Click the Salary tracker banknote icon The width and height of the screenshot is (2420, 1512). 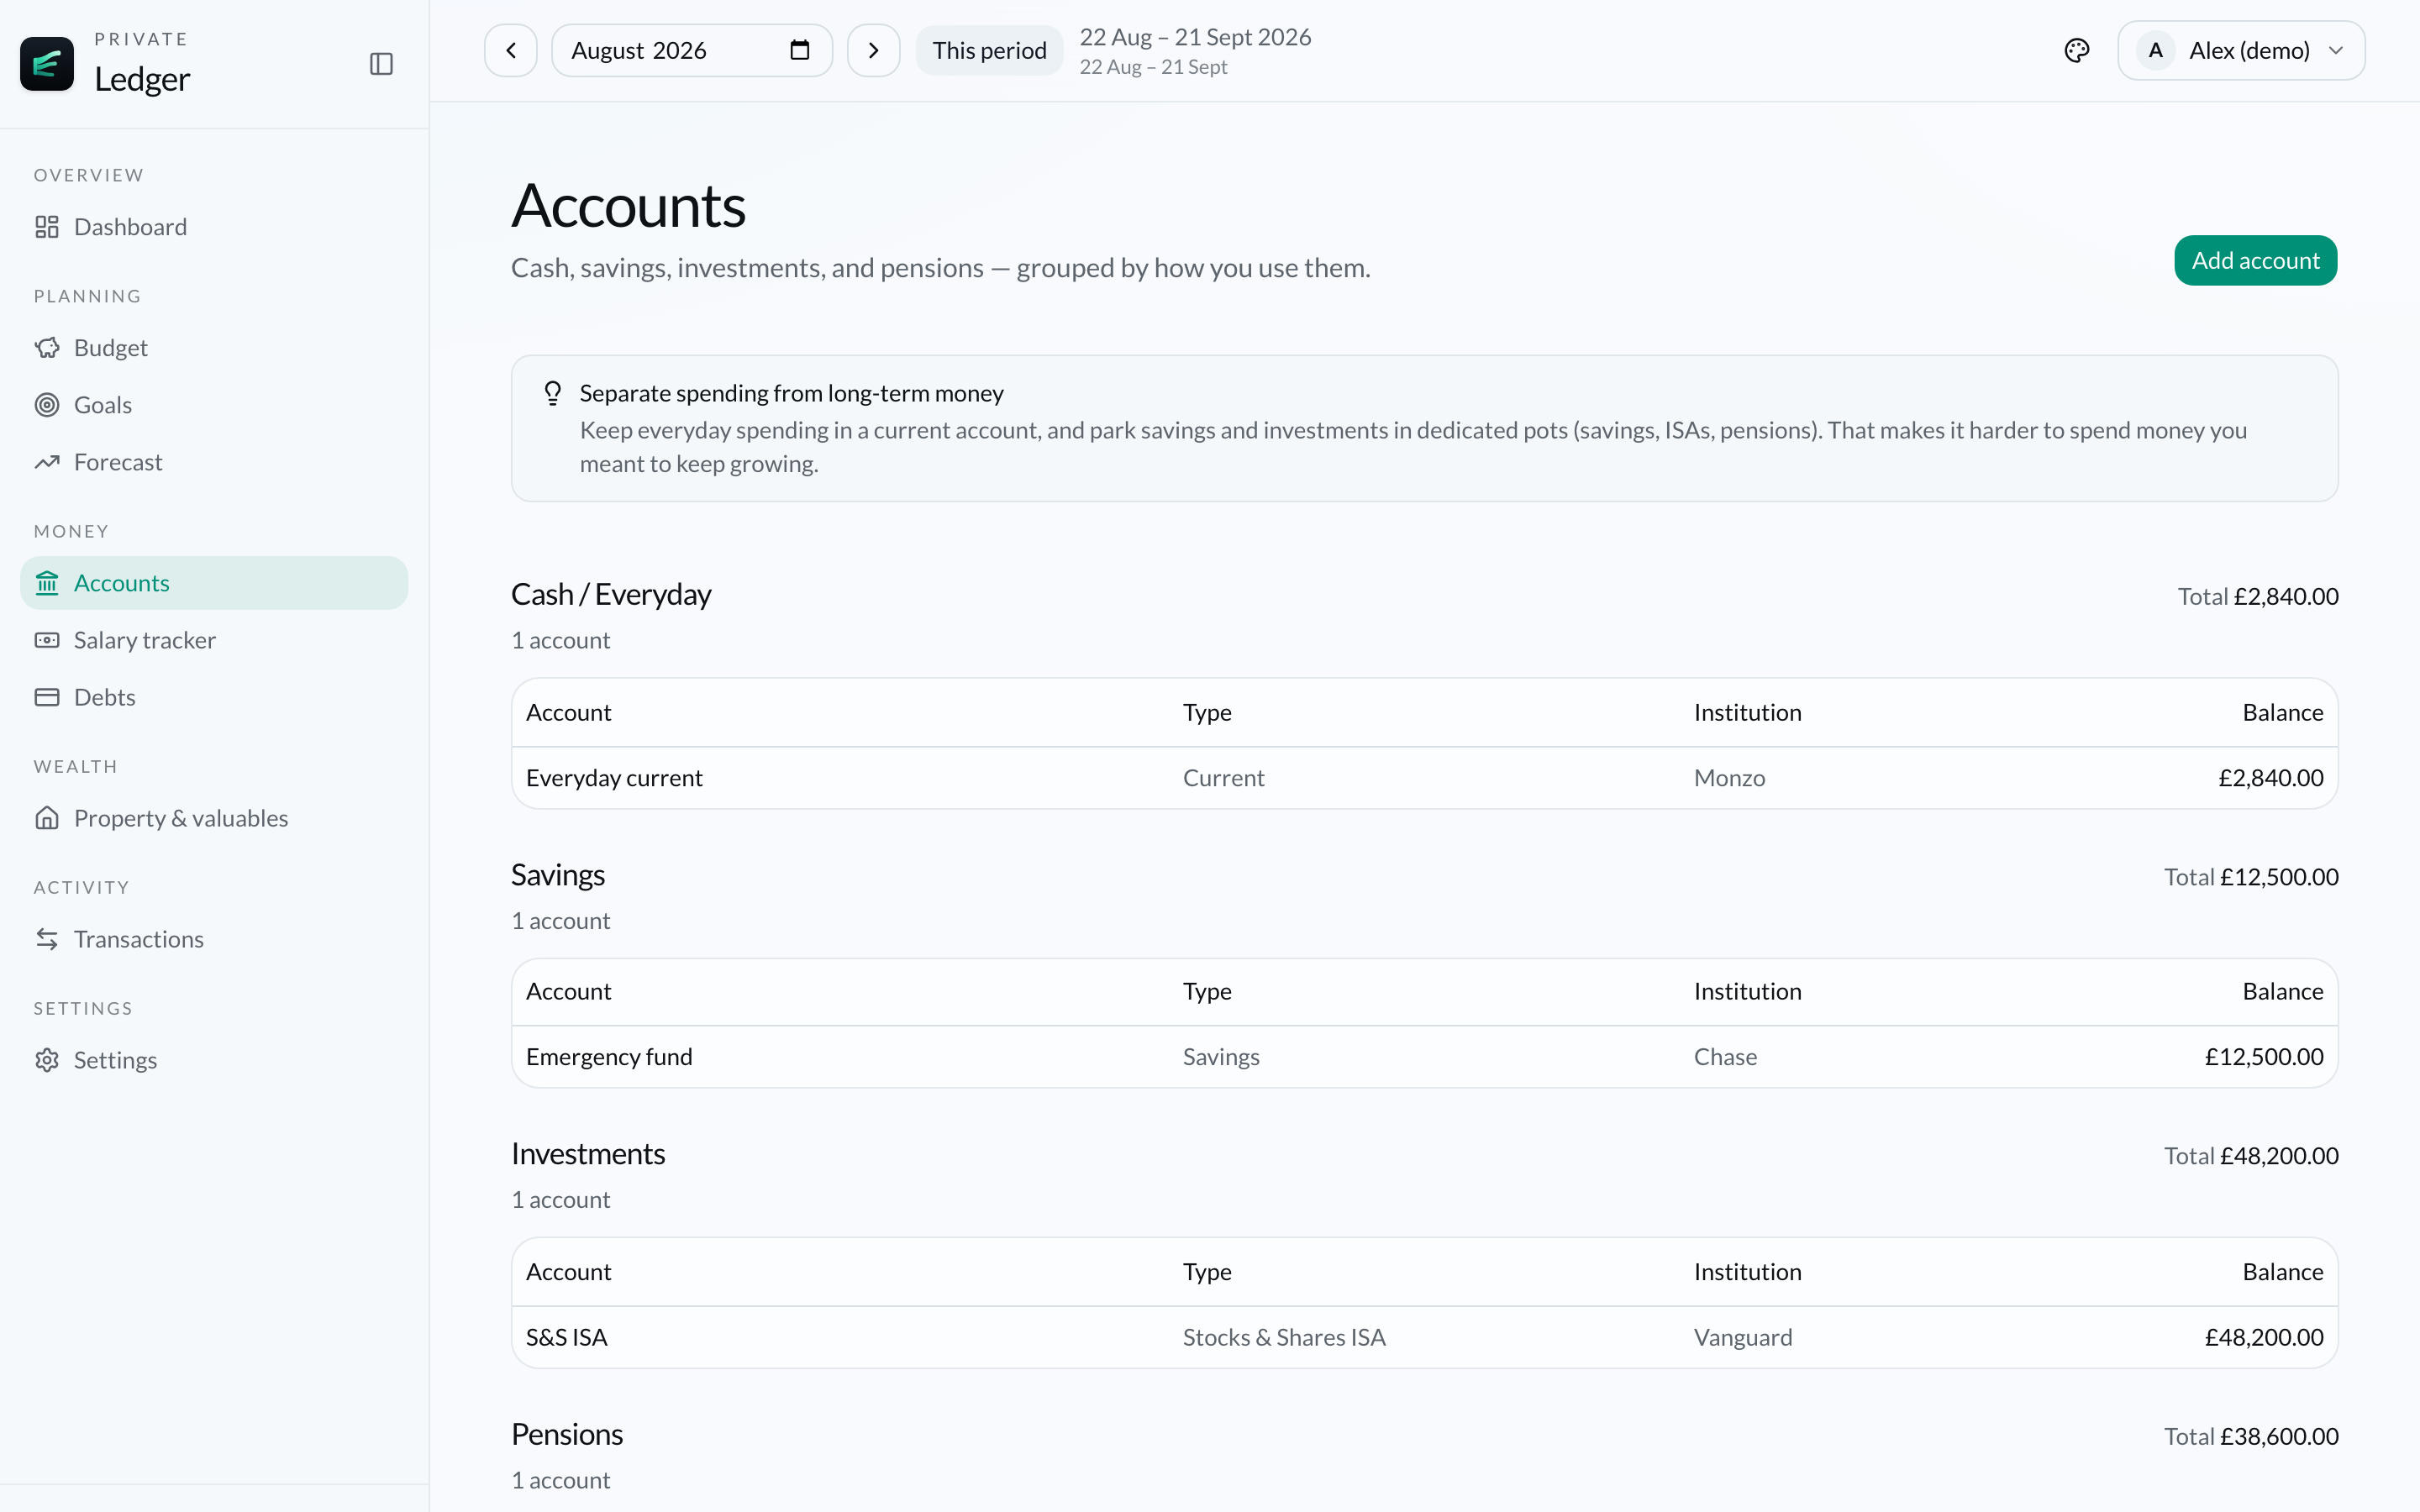coord(47,640)
